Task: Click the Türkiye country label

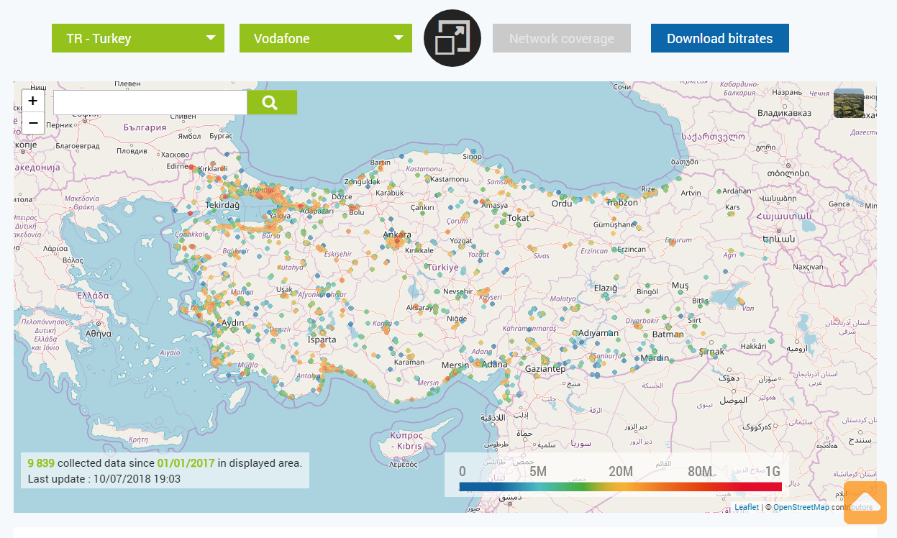Action: [x=442, y=267]
